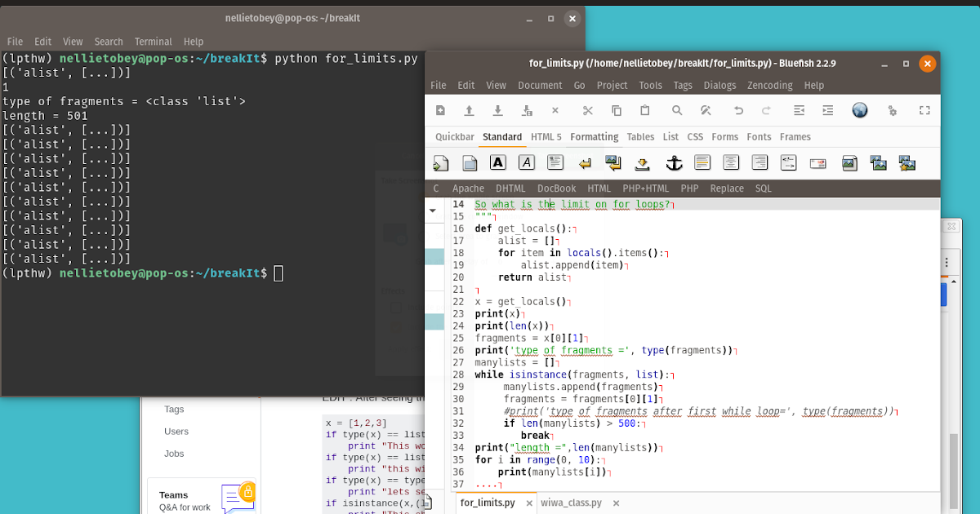Insert an italic tag
980x514 pixels.
(526, 162)
